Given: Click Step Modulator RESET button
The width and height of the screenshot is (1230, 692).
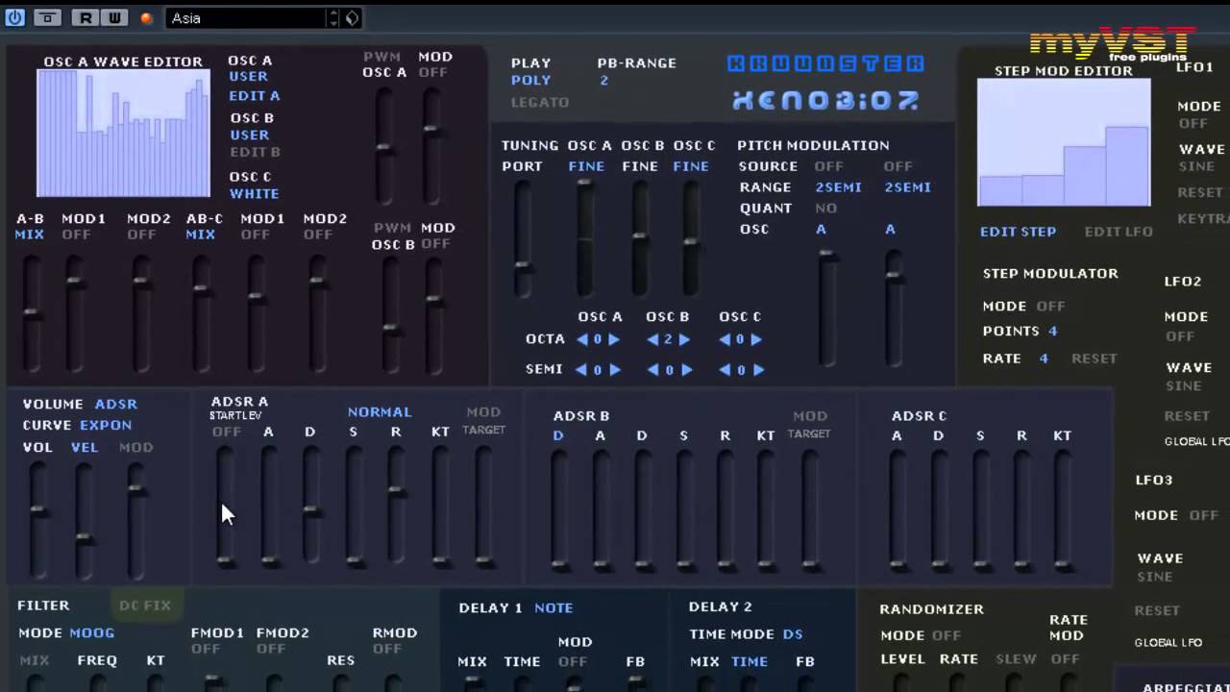Looking at the screenshot, I should [x=1095, y=358].
